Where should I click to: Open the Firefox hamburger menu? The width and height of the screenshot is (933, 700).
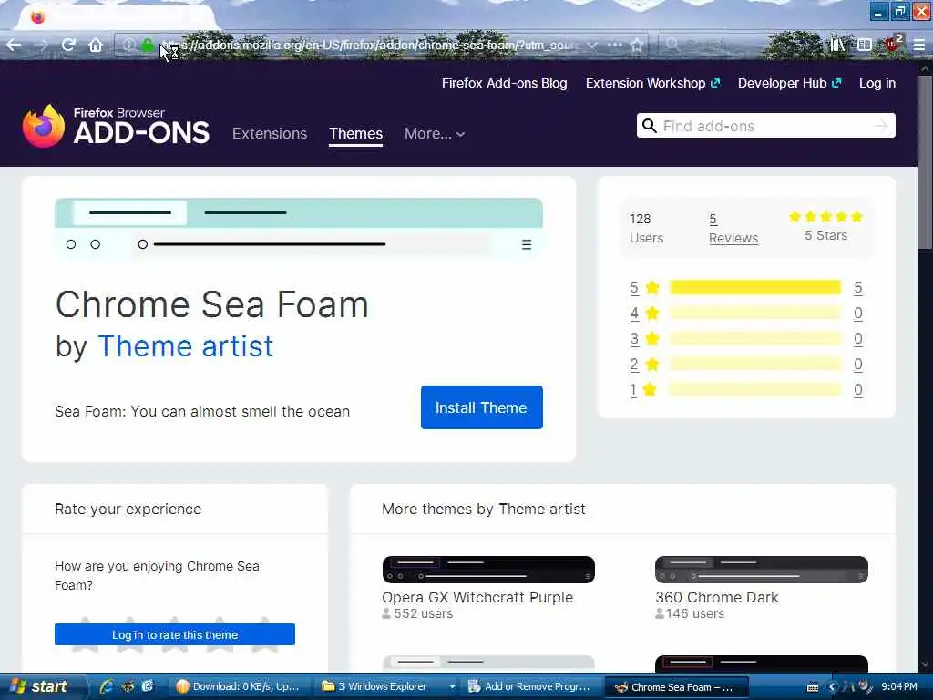coord(918,45)
